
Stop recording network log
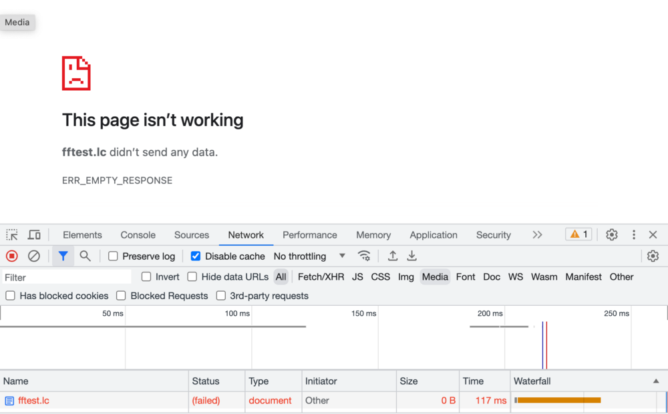point(12,256)
